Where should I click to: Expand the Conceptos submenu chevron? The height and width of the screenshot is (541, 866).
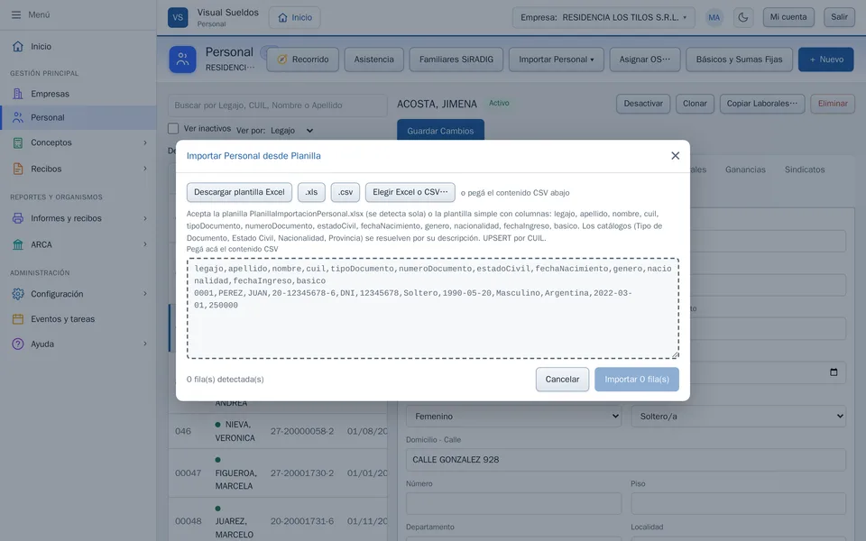tap(145, 143)
